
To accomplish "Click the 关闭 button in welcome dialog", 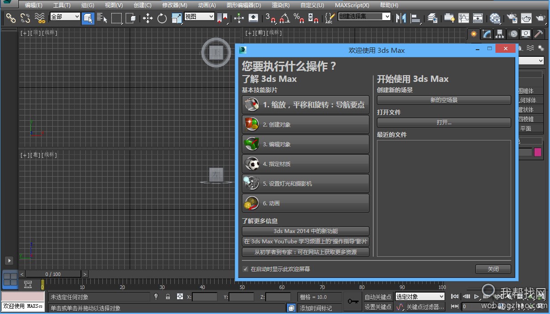I will (493, 269).
